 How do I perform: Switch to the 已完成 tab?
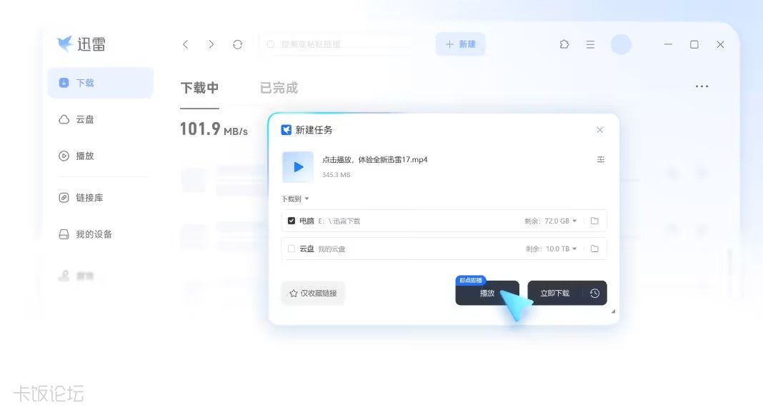coord(279,88)
